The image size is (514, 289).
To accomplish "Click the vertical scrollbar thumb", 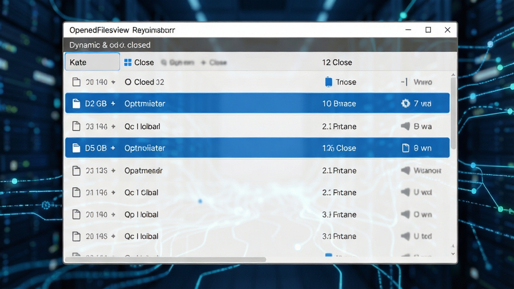I will point(453,113).
